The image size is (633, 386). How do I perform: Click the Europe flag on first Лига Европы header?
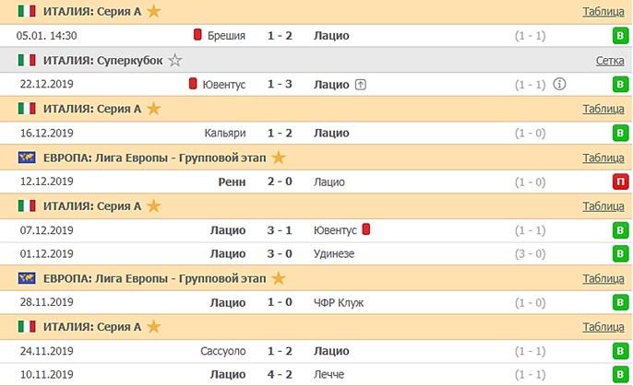(x=27, y=158)
